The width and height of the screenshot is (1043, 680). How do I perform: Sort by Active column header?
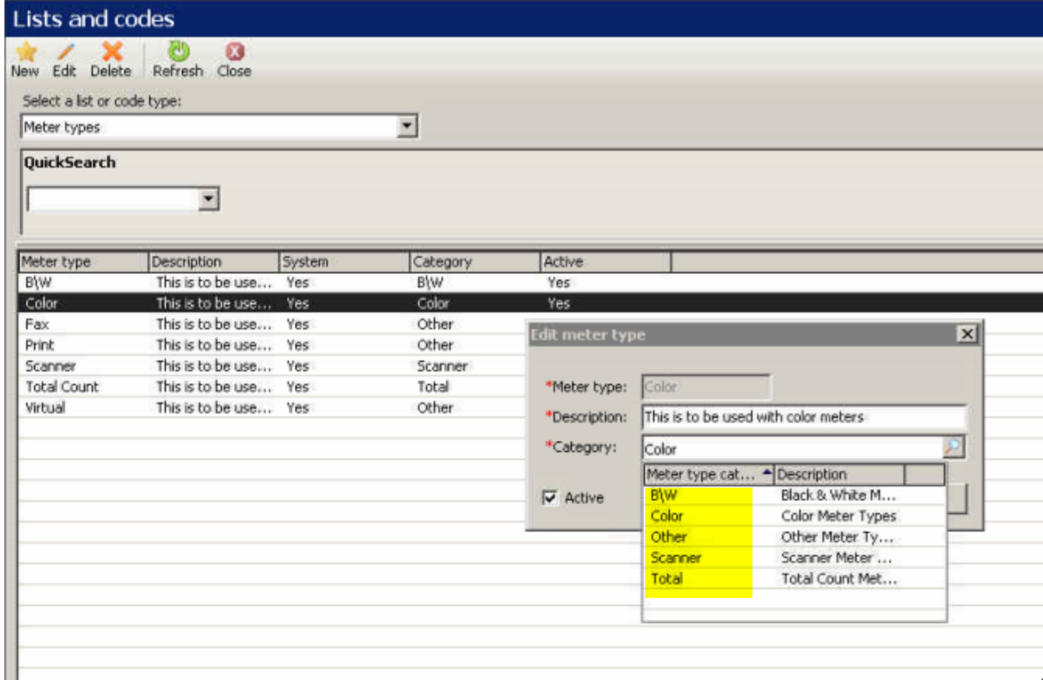pyautogui.click(x=606, y=262)
